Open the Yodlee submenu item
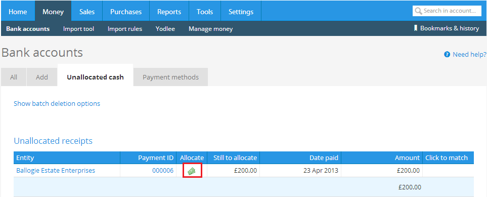This screenshot has width=487, height=197. [165, 29]
